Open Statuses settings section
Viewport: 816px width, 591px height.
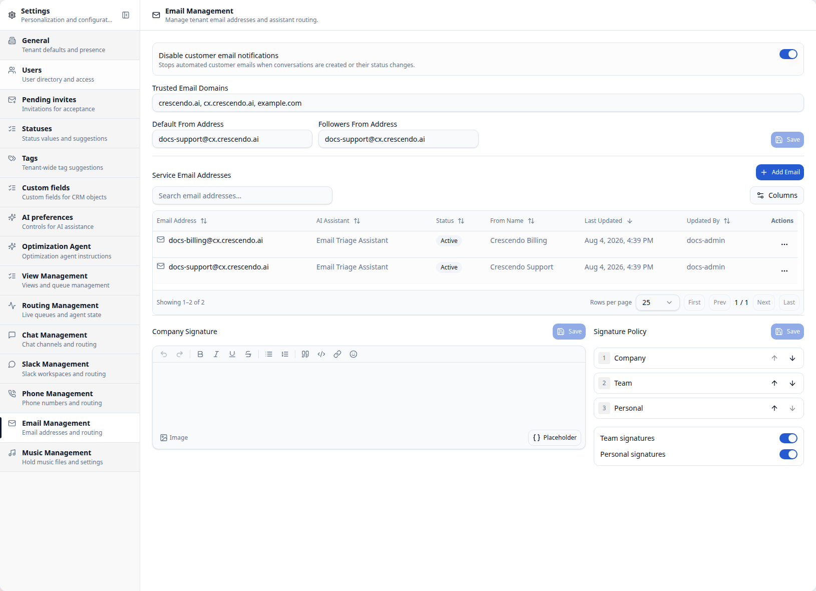pos(70,133)
